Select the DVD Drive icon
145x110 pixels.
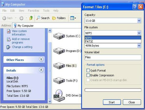click(x=59, y=96)
